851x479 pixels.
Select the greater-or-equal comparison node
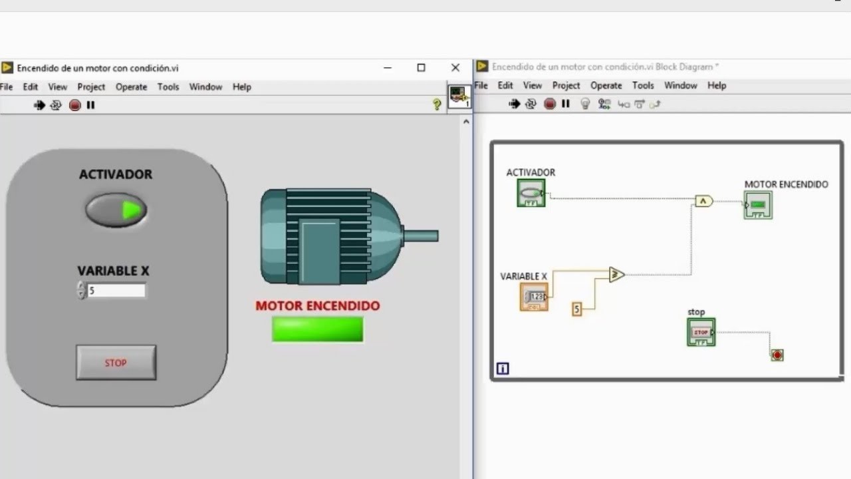[x=616, y=275]
